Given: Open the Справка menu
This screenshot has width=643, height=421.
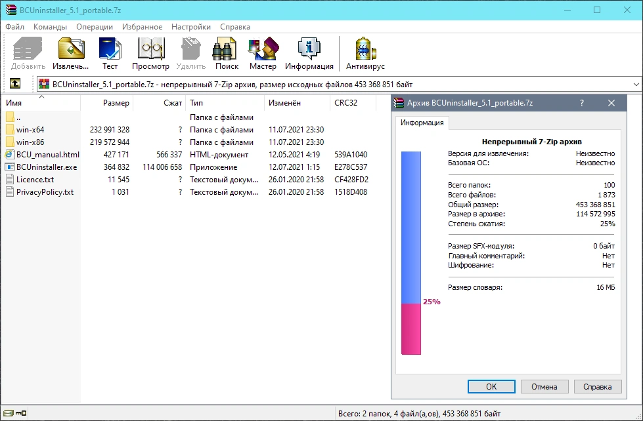Looking at the screenshot, I should click(x=235, y=27).
